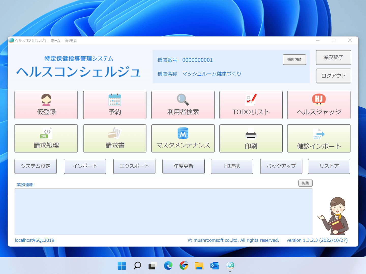The image size is (366, 274).
Task: Click the 機関名称 マッシュルーム健康づくり text
Action: 212,74
